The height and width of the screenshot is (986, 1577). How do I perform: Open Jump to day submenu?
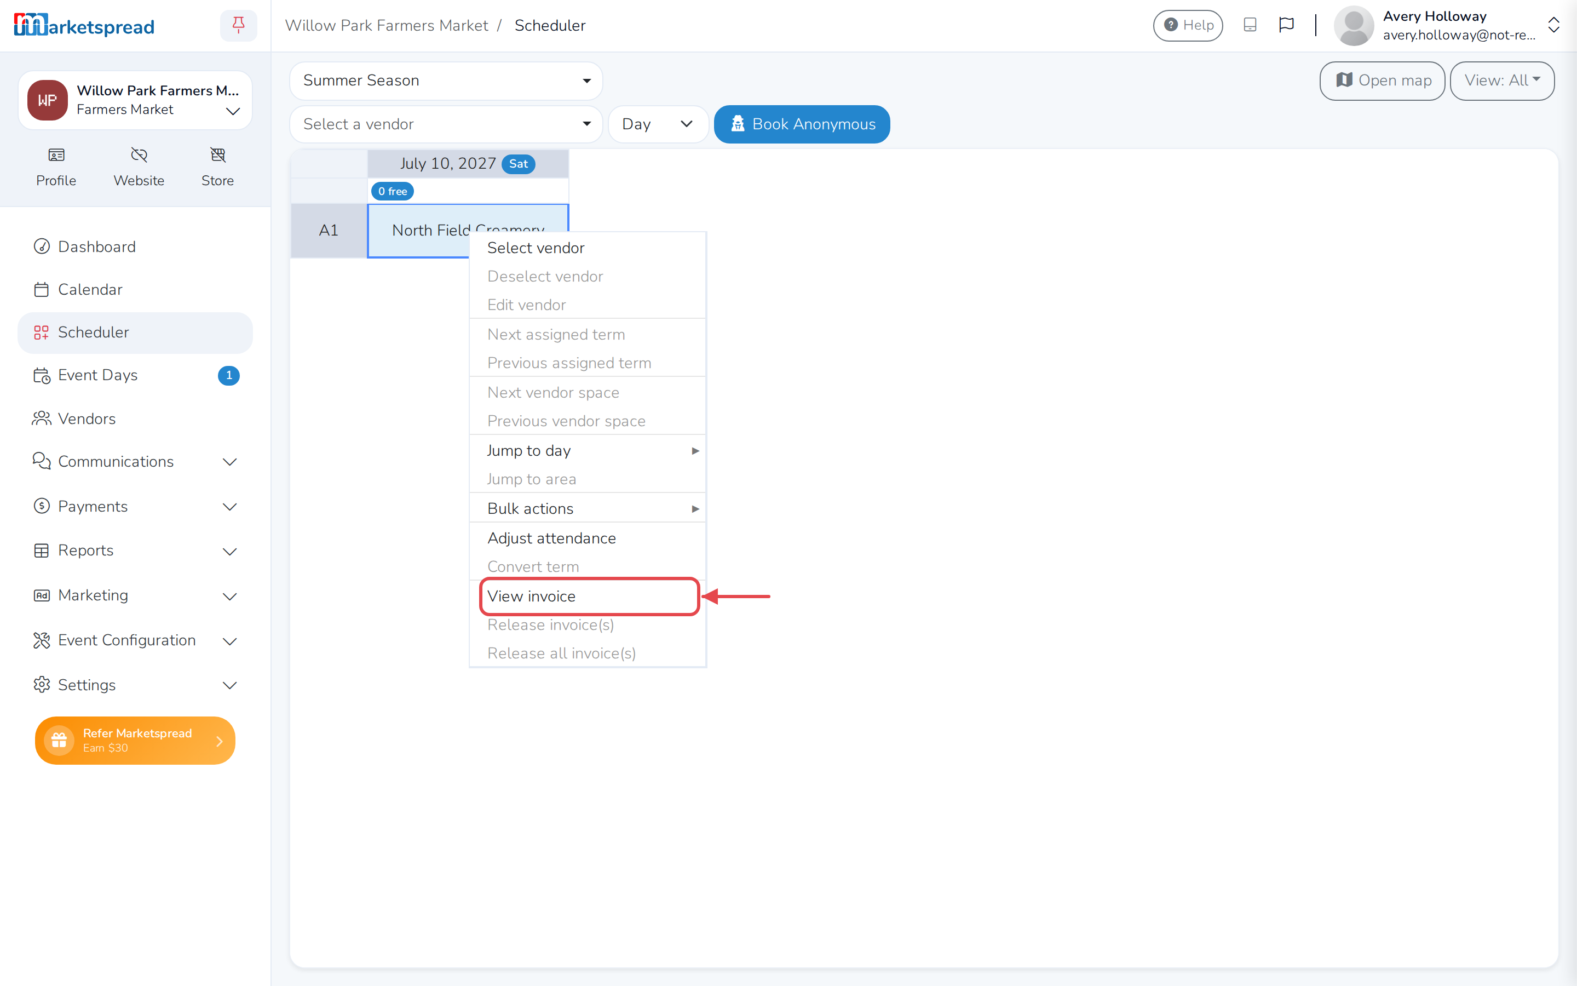pyautogui.click(x=588, y=451)
